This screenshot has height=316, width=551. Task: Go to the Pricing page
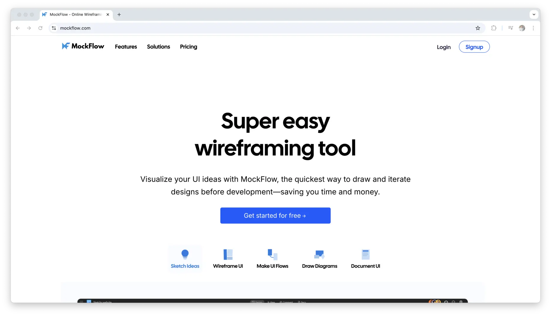tap(188, 47)
